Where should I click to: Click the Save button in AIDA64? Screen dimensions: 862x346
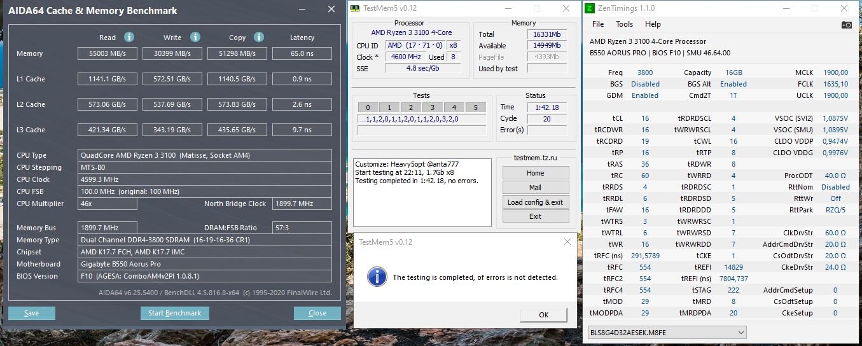tap(32, 313)
